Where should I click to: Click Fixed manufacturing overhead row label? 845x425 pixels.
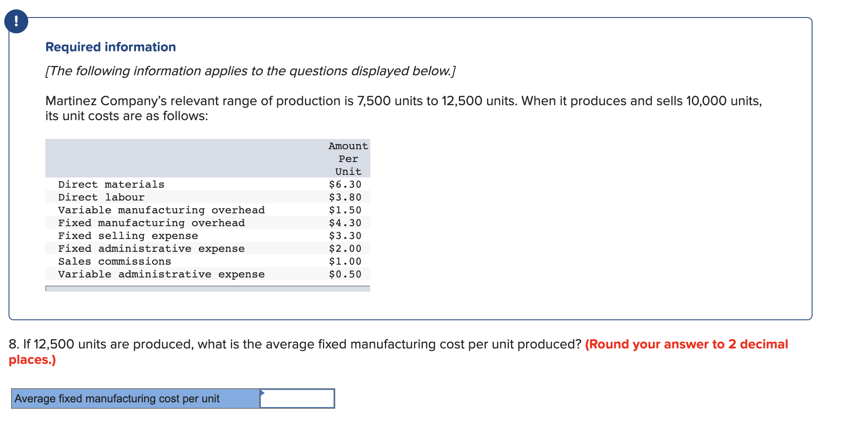151,223
